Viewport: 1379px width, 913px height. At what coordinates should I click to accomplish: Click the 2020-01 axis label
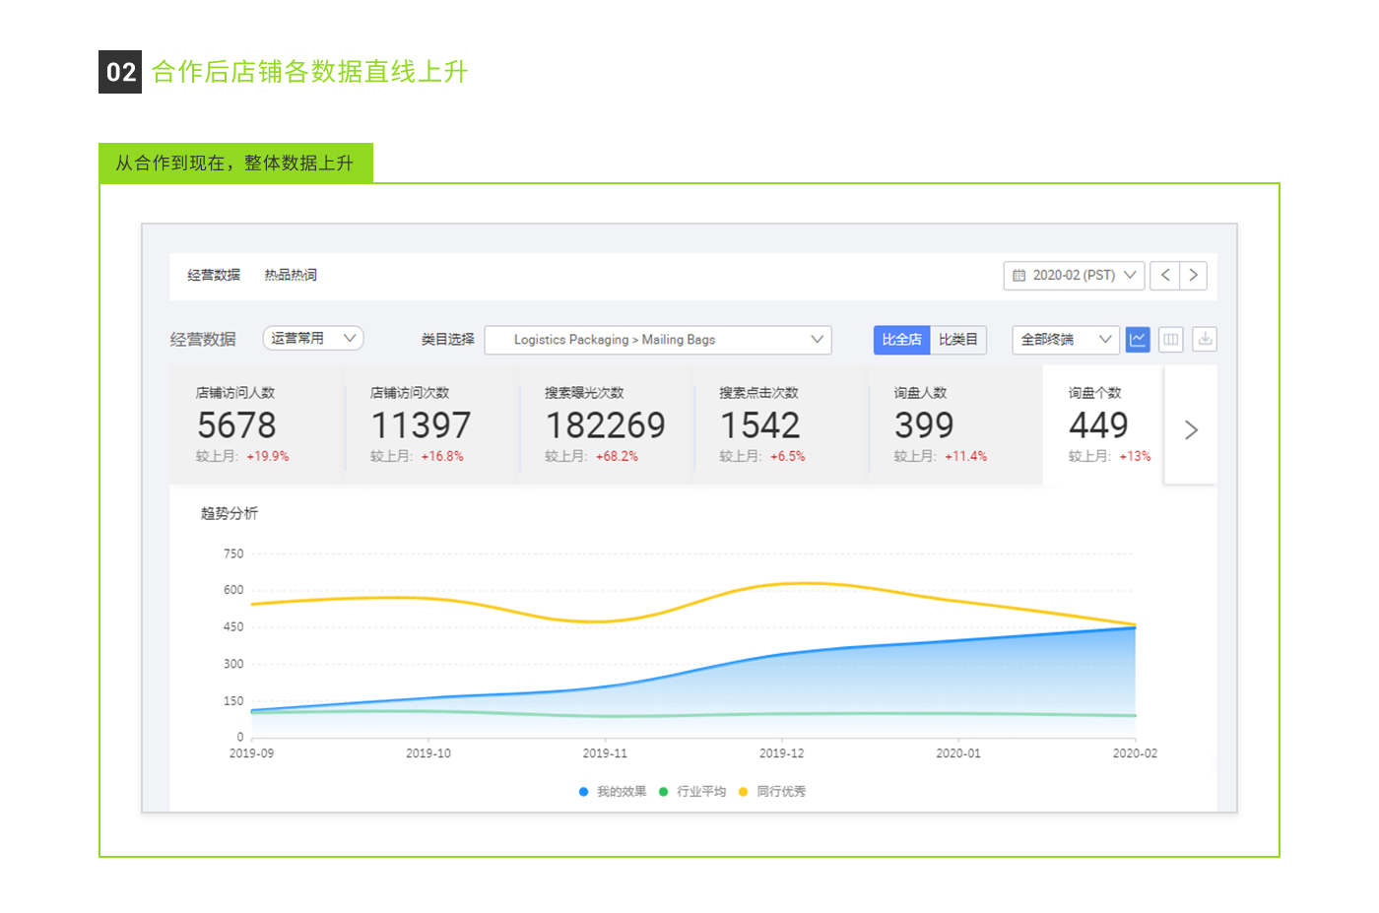tap(958, 753)
